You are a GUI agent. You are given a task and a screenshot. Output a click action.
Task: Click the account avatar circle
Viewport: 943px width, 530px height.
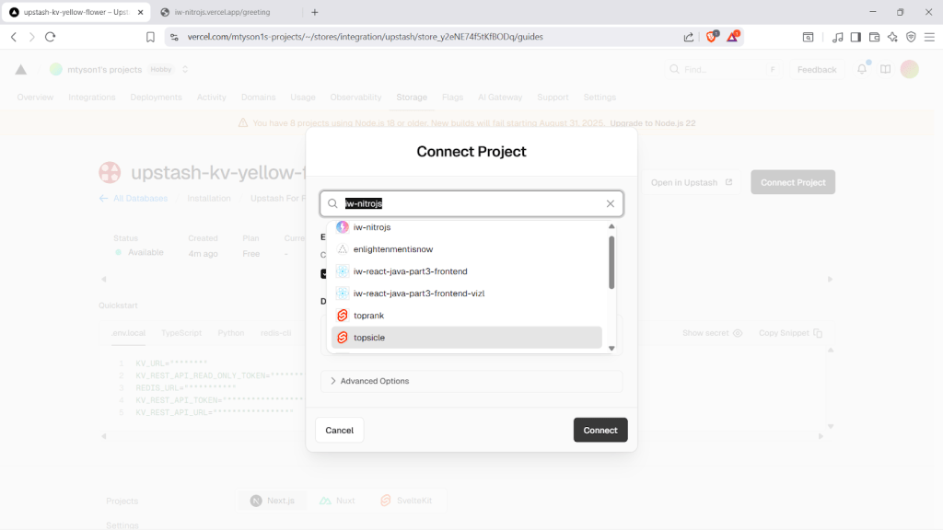click(x=910, y=69)
